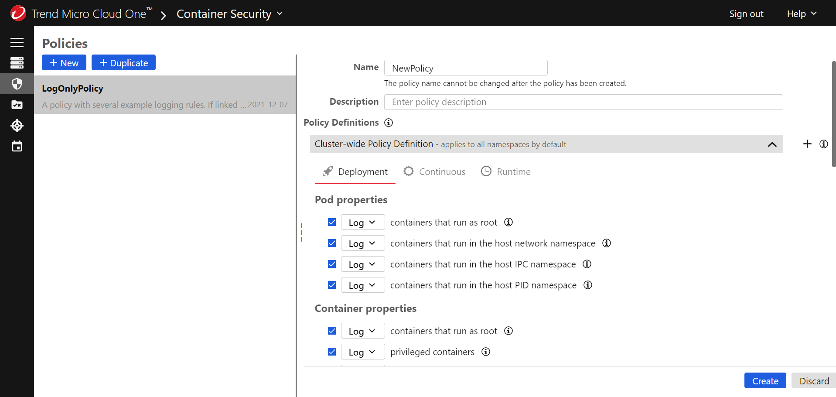Uncheck the host IPC namespace rule checkbox

[x=332, y=264]
